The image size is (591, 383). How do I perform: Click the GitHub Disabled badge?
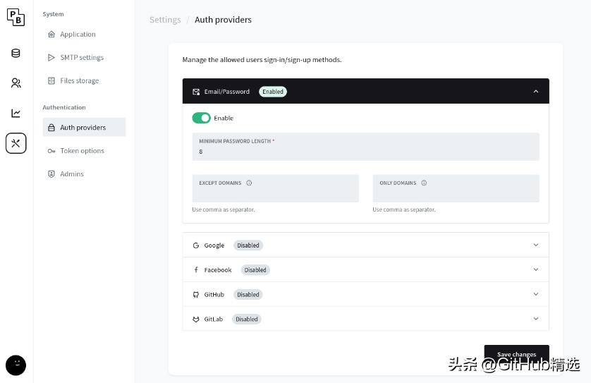tap(248, 294)
